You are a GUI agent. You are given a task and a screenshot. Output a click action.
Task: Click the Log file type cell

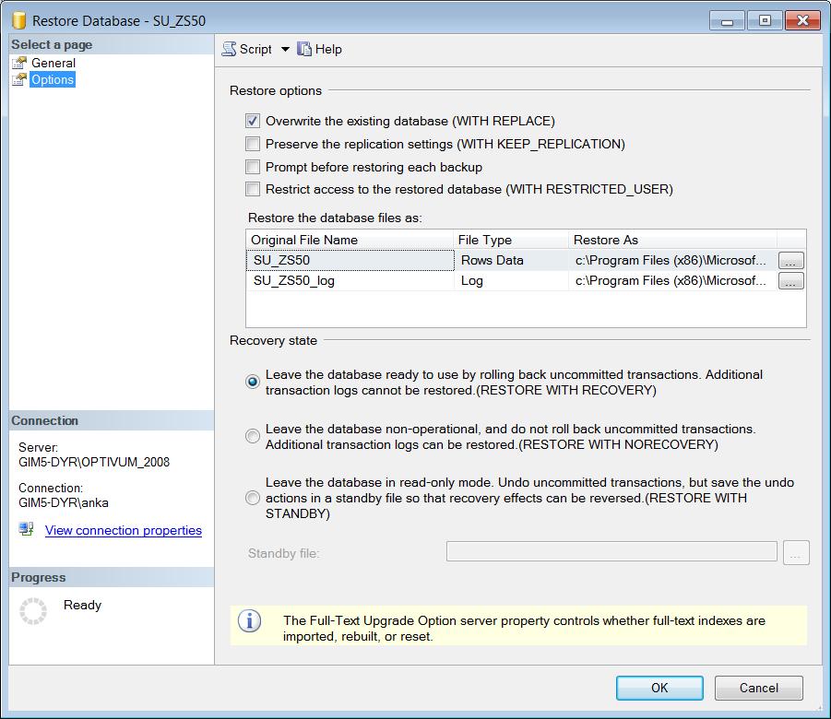[x=512, y=281]
